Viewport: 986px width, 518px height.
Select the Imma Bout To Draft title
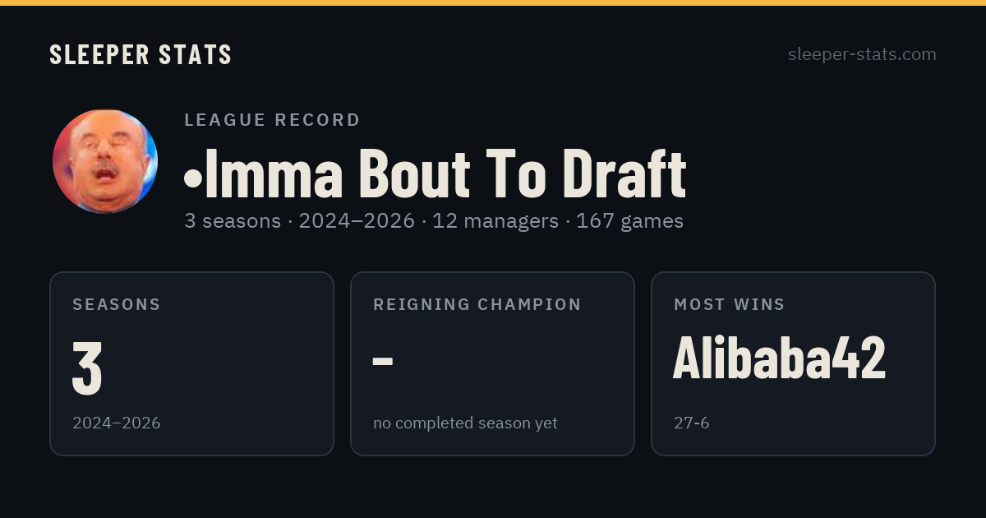[x=435, y=173]
